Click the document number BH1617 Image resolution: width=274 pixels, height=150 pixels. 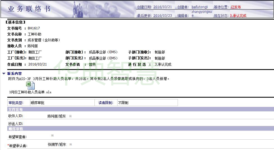34,28
